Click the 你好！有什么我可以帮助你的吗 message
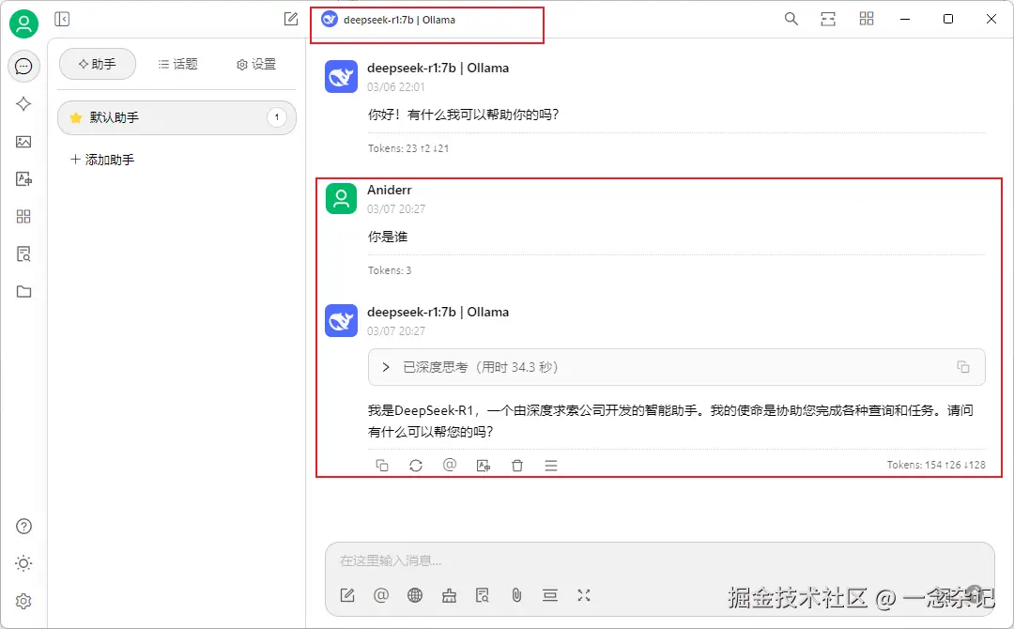The image size is (1014, 629). (463, 115)
